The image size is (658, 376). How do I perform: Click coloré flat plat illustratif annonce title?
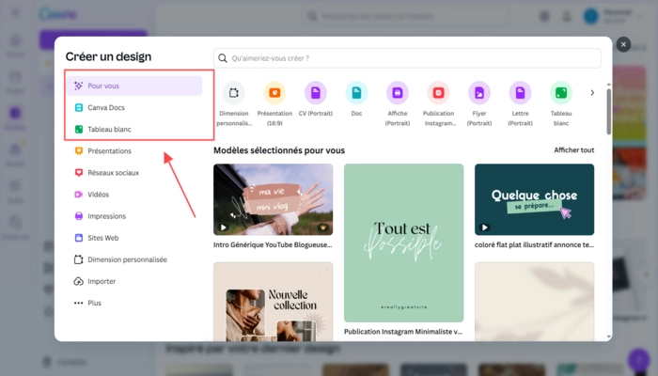tap(534, 245)
